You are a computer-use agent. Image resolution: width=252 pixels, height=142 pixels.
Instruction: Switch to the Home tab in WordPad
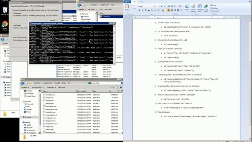click(135, 2)
